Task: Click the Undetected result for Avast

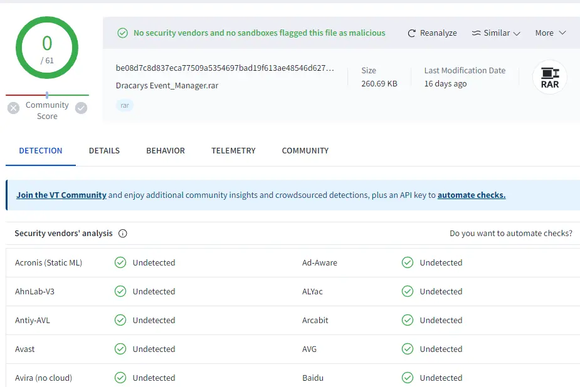Action: 154,349
